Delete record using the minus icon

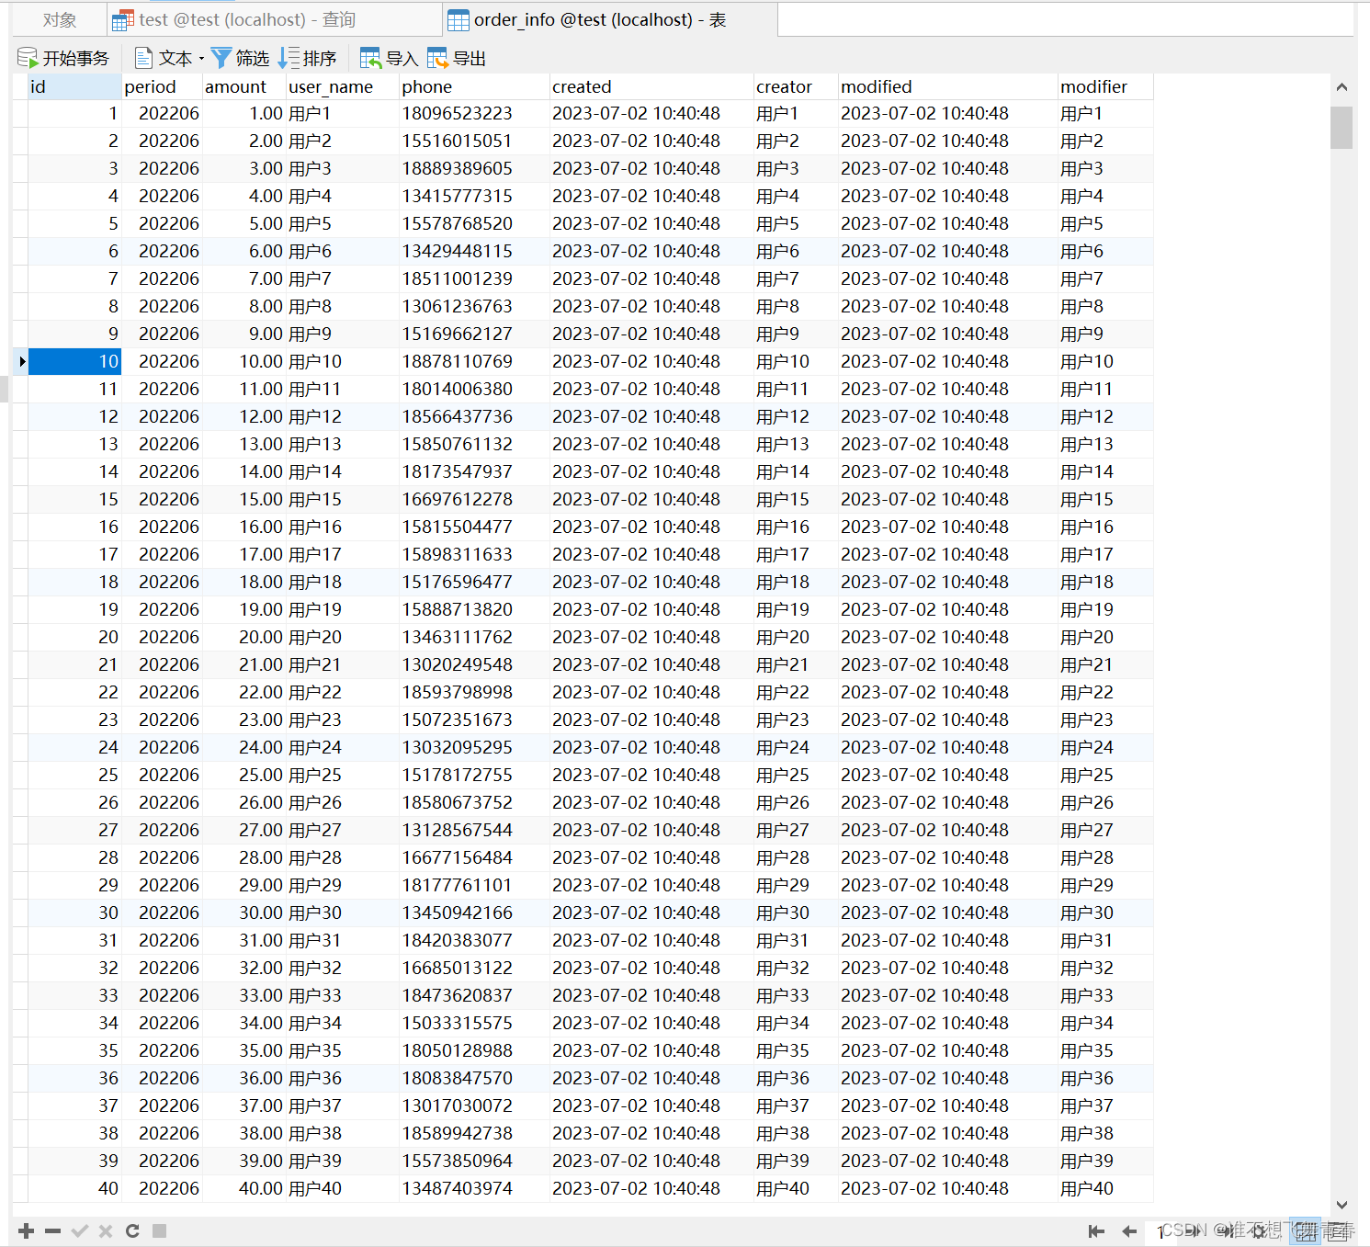click(x=52, y=1230)
